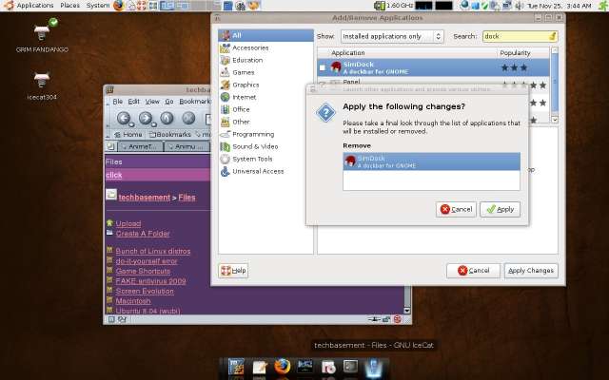Open the Show filter dropdown

[x=392, y=36]
